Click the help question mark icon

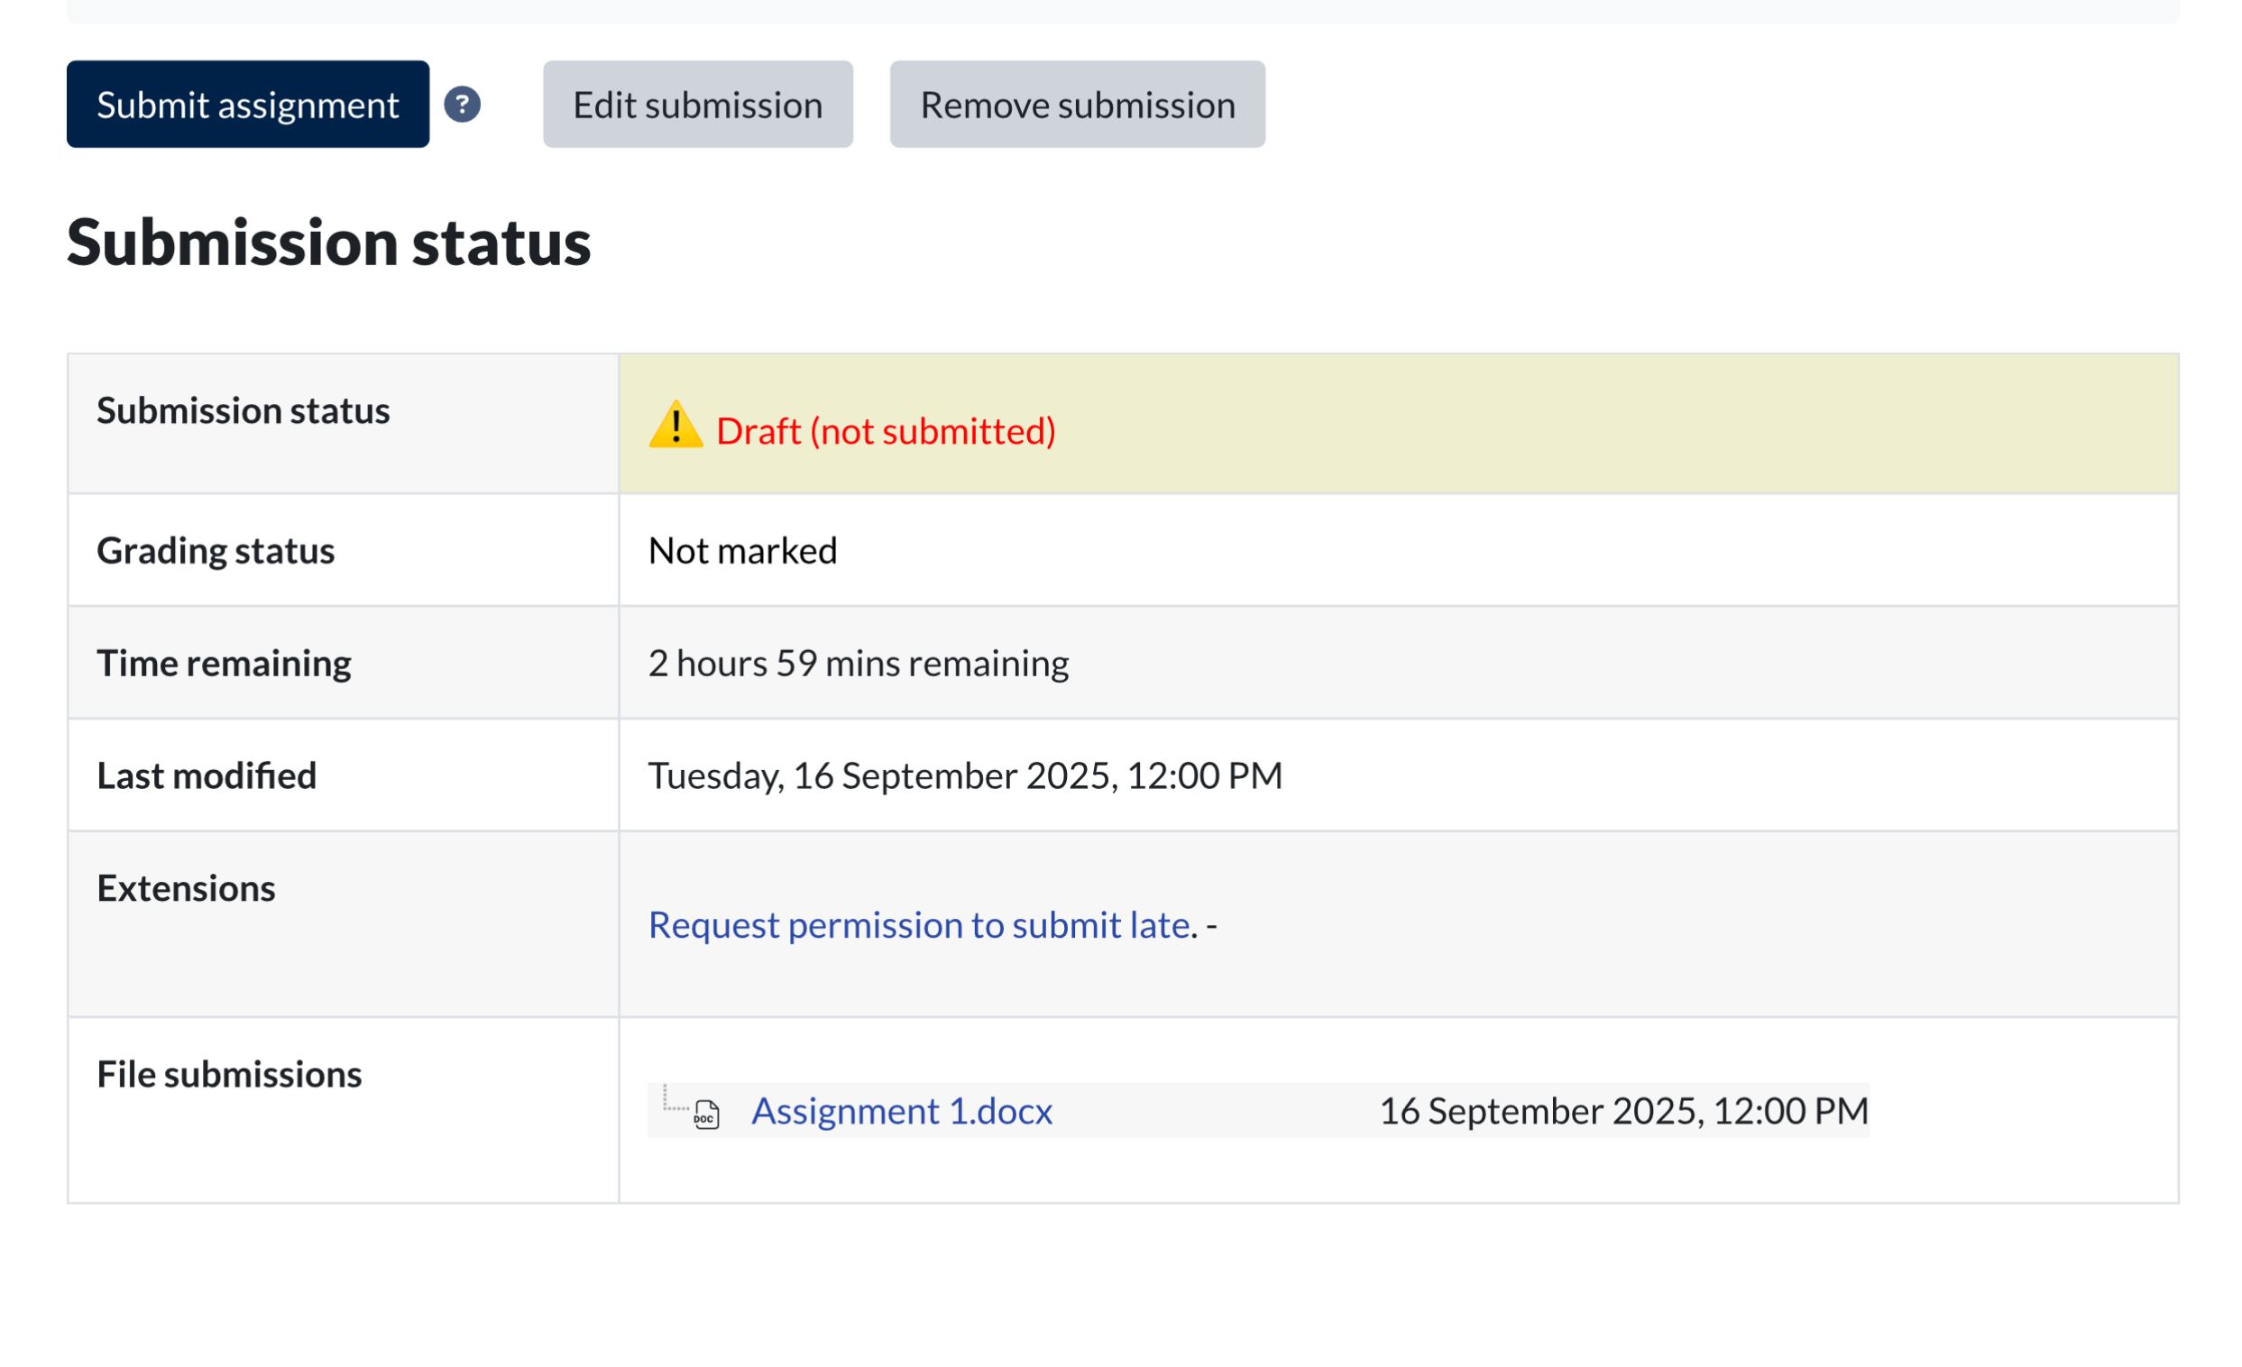463,105
